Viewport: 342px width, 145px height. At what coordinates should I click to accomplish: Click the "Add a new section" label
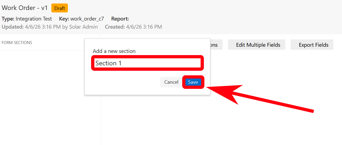click(x=114, y=51)
